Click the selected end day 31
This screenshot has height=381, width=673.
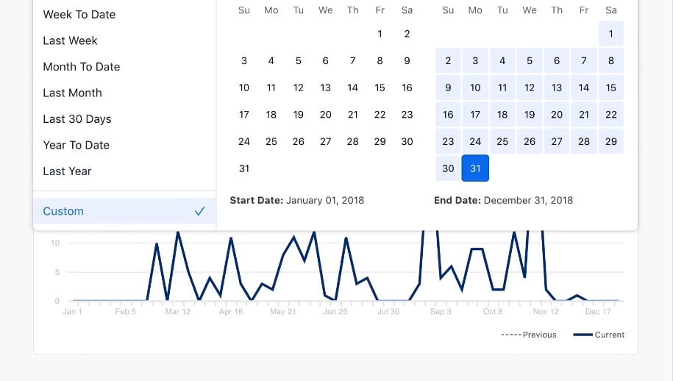(475, 168)
